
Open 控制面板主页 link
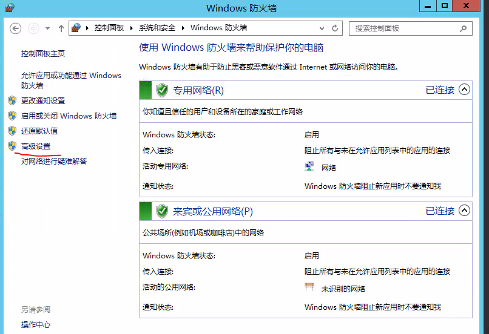43,53
